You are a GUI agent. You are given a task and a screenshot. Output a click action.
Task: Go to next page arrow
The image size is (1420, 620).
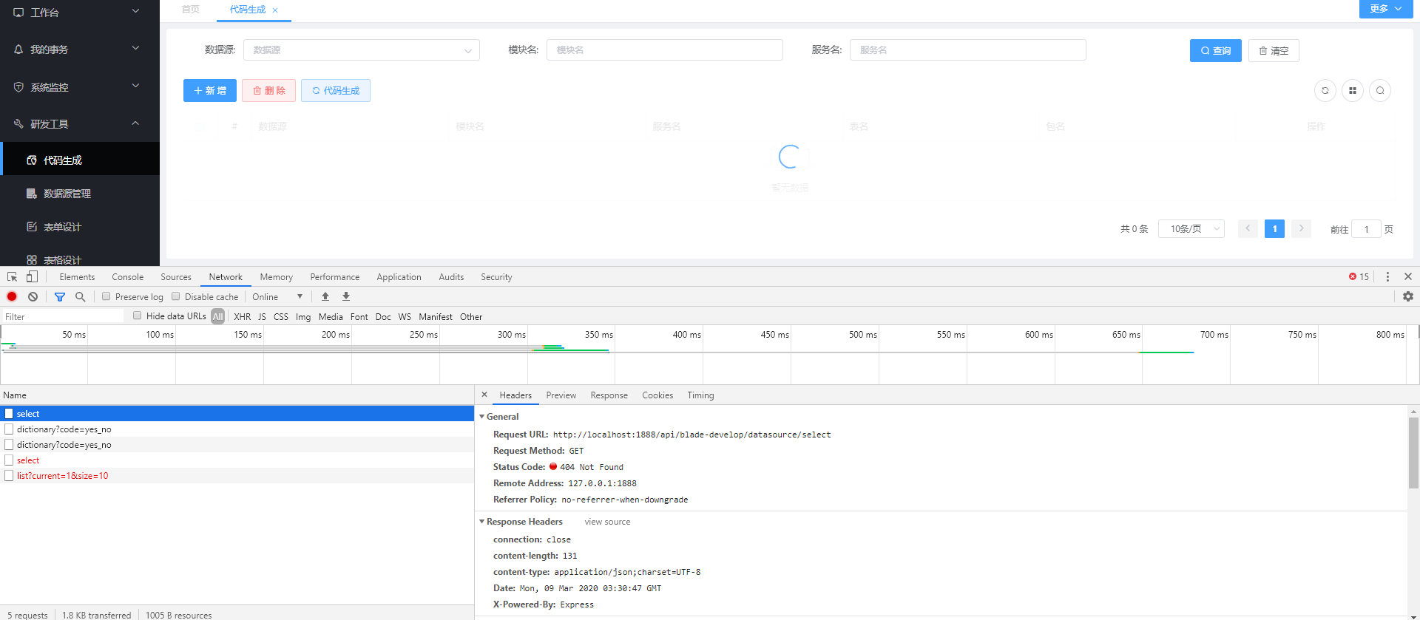(1301, 228)
